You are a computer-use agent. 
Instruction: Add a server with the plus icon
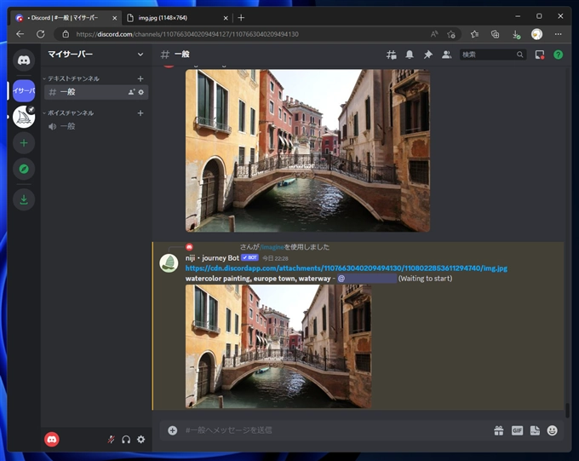24,142
